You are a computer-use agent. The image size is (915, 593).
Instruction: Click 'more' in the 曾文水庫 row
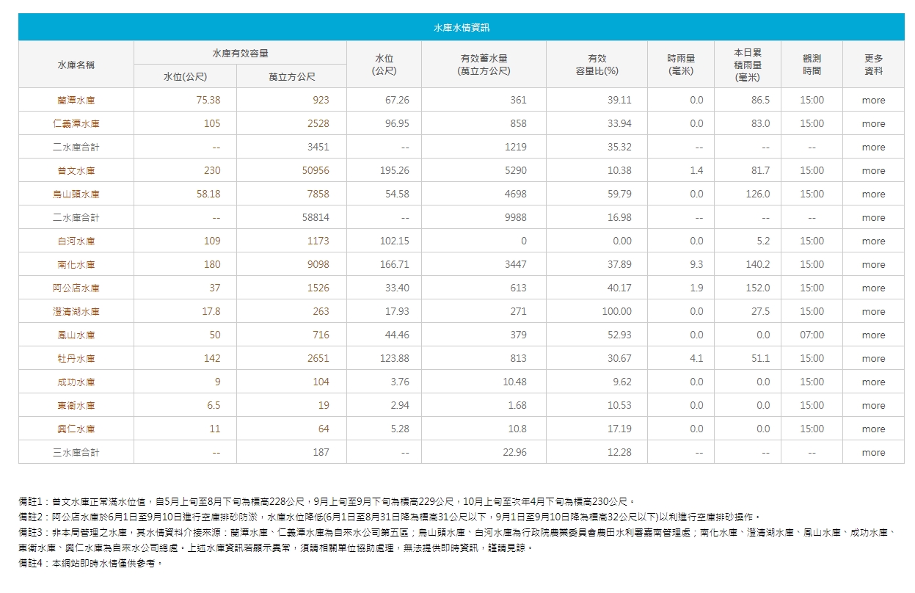(873, 171)
